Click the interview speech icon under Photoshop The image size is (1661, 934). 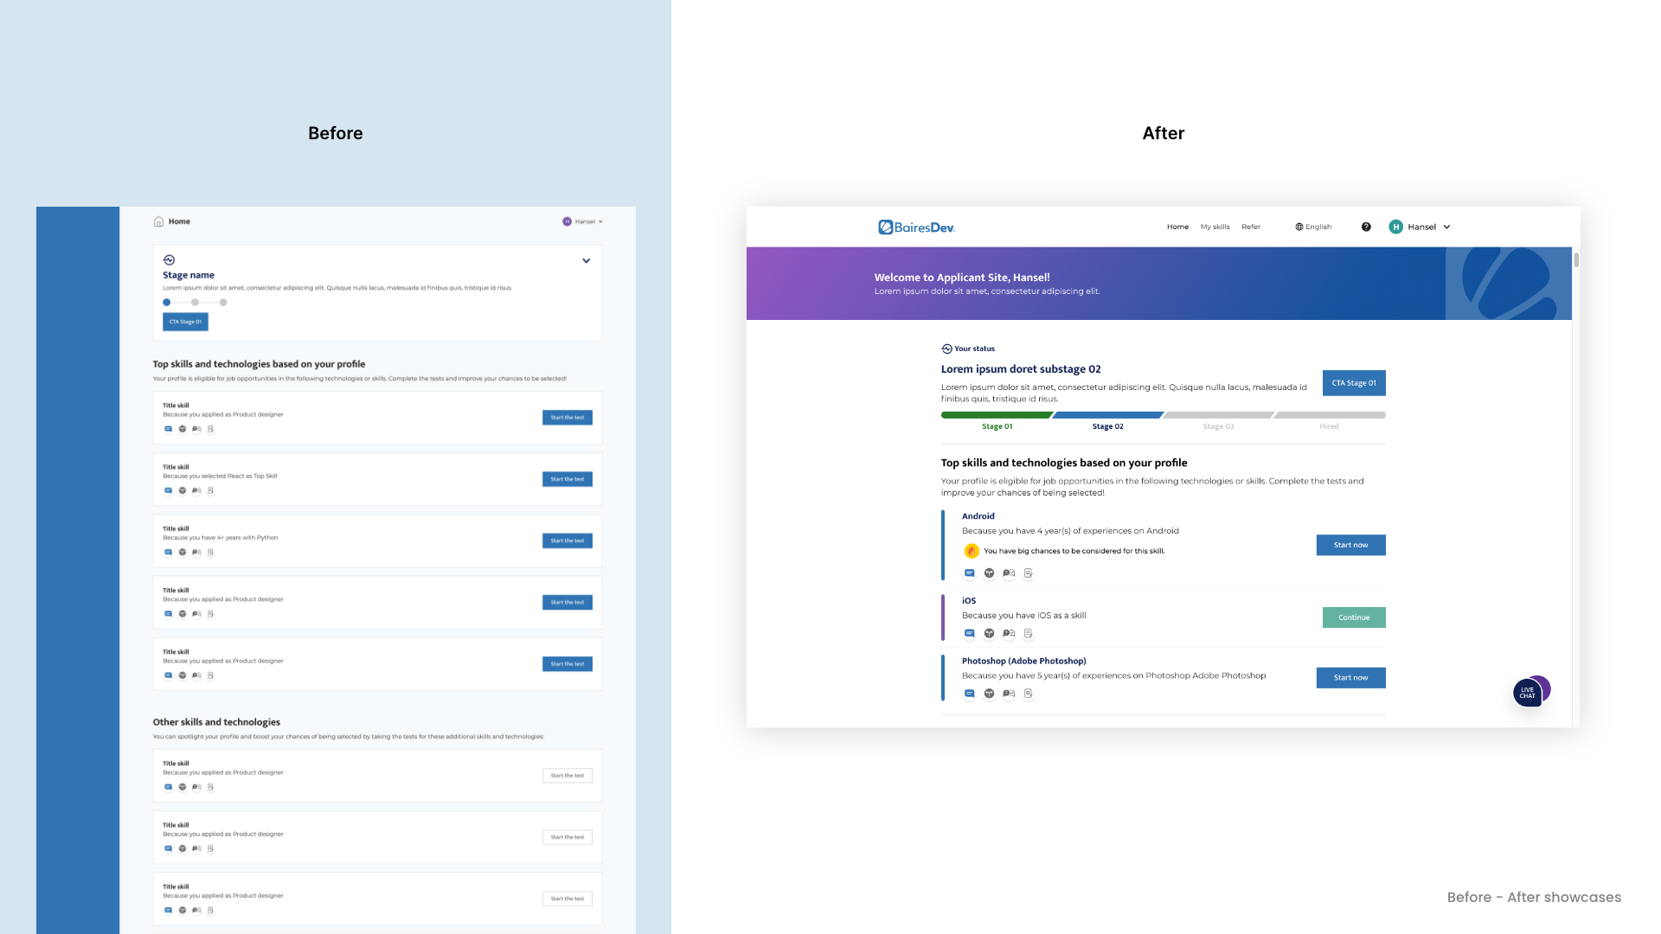[1009, 694]
